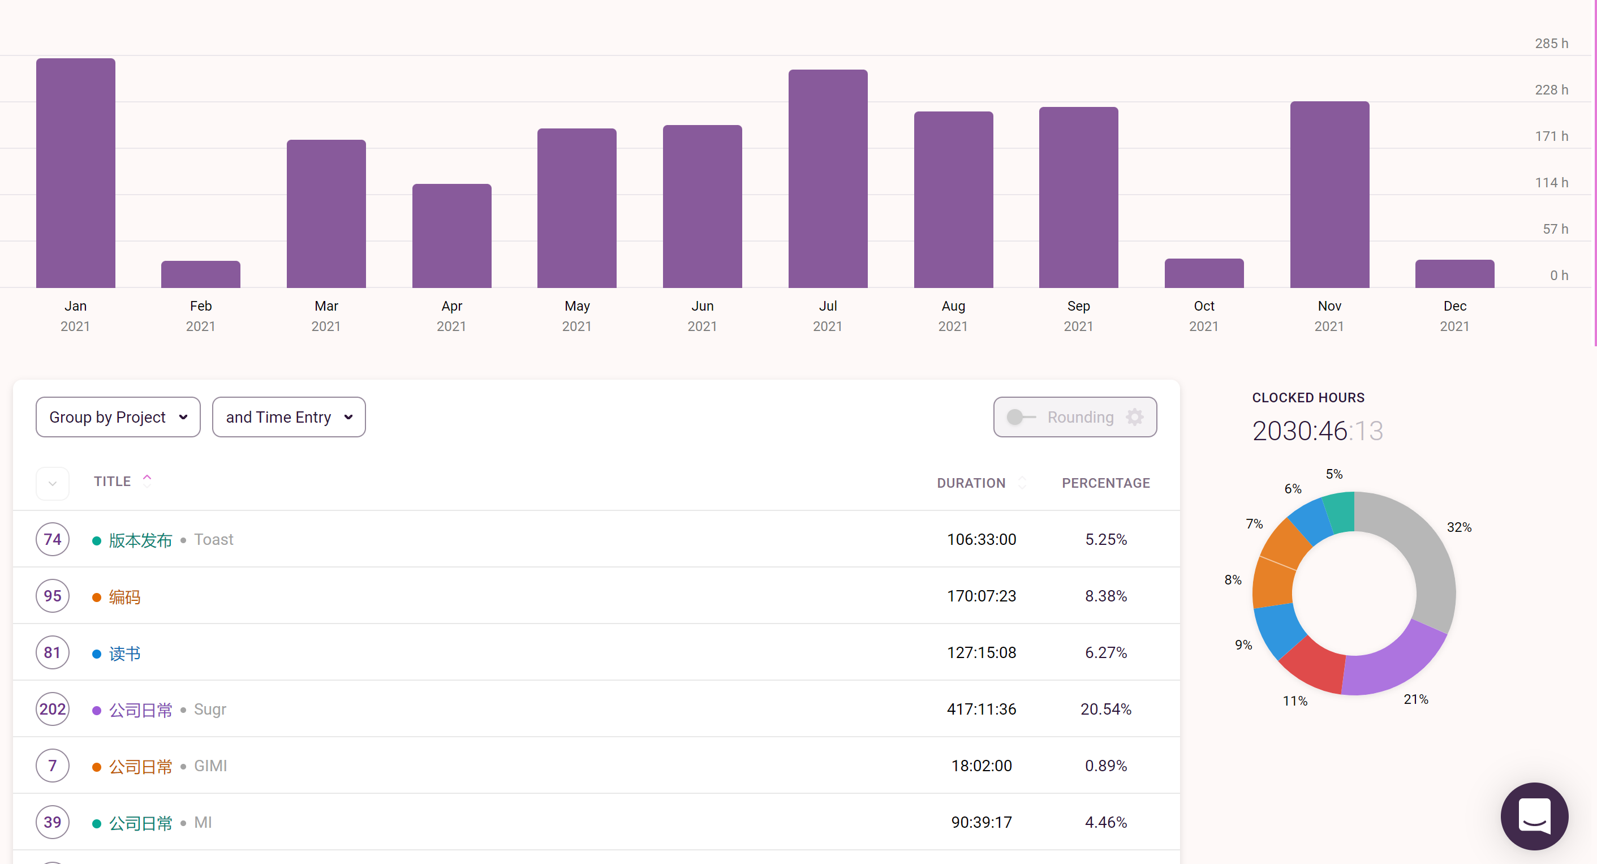
Task: Click the PERCENTAGE column header
Action: [1105, 483]
